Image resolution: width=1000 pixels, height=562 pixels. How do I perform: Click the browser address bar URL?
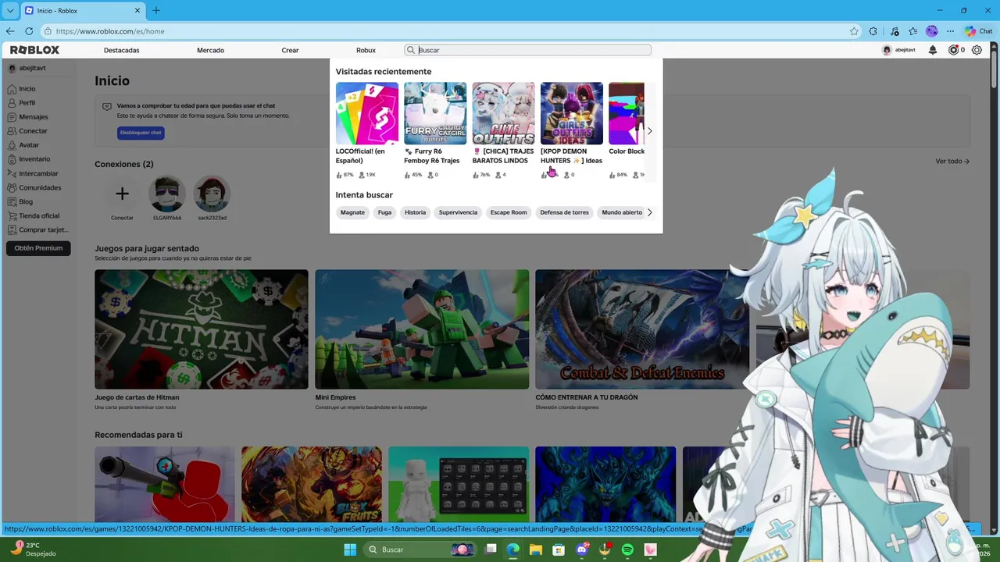[x=110, y=31]
